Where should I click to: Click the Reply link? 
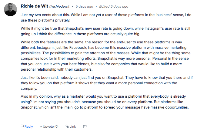(x=29, y=126)
